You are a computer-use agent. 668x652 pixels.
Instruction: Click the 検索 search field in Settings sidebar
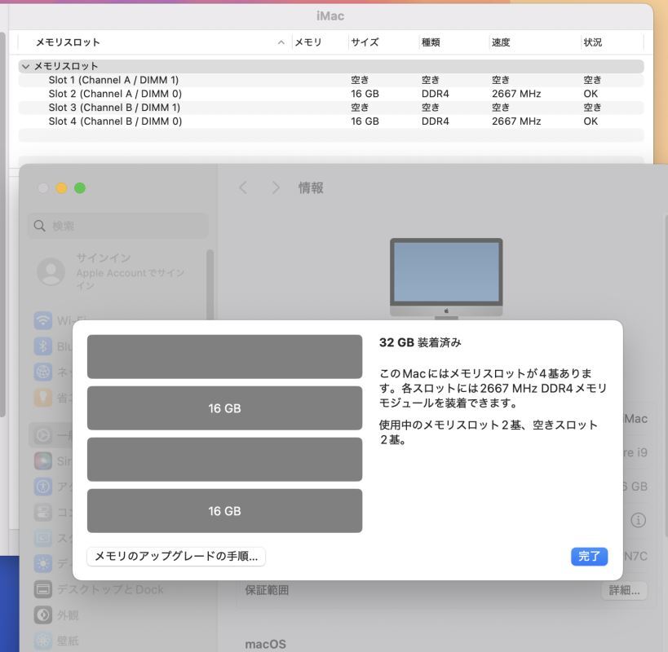click(118, 226)
